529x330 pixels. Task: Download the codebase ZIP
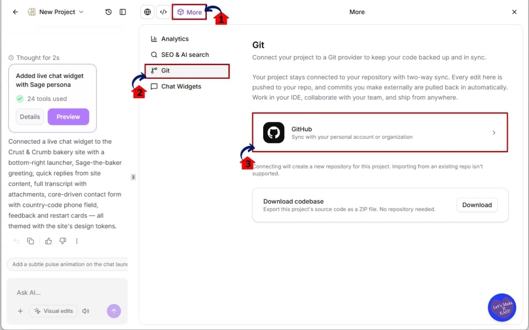click(x=477, y=205)
